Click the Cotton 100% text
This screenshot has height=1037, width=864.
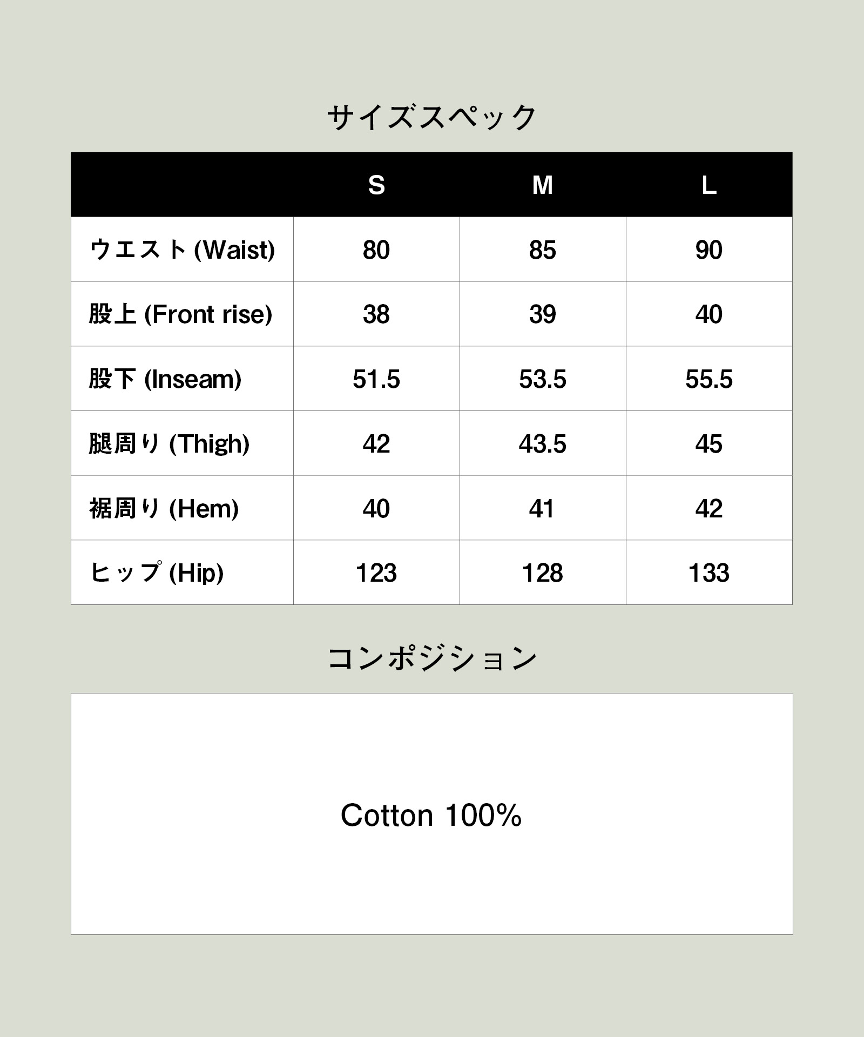(x=431, y=815)
